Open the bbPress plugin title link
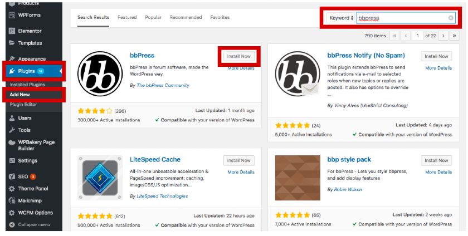The width and height of the screenshot is (468, 236). 142,56
